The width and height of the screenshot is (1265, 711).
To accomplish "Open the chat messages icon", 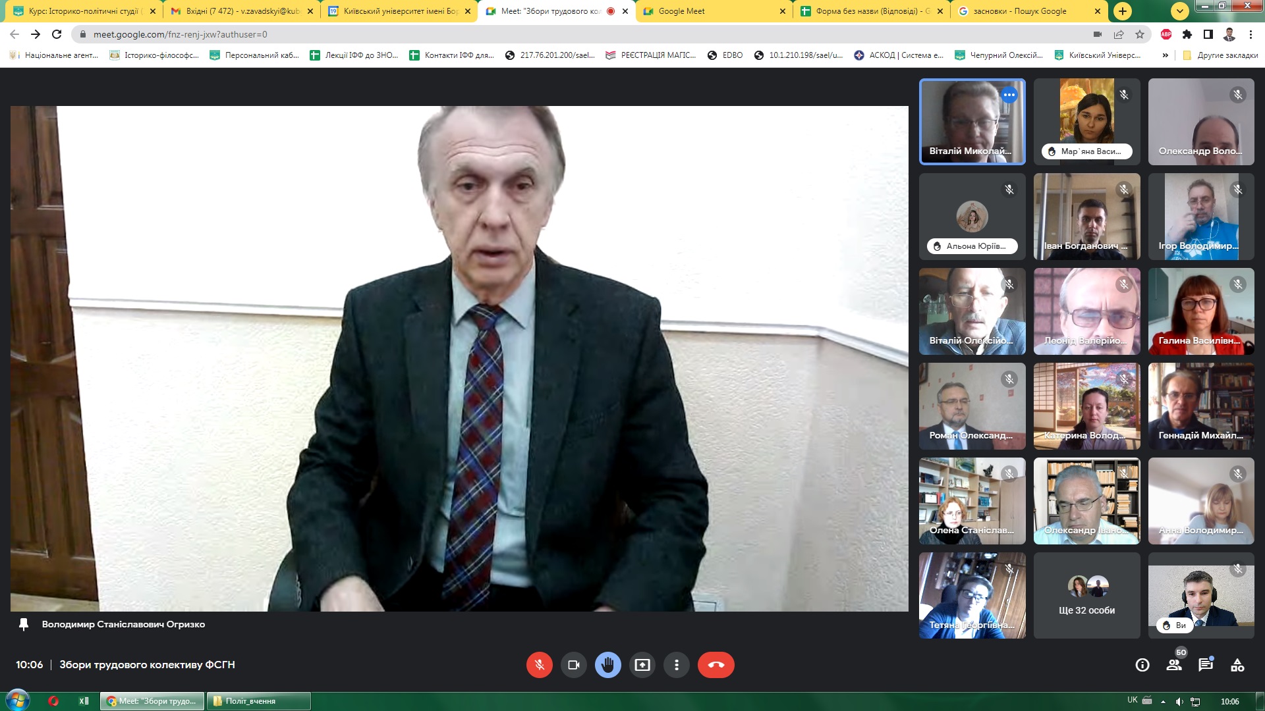I will [x=1206, y=665].
